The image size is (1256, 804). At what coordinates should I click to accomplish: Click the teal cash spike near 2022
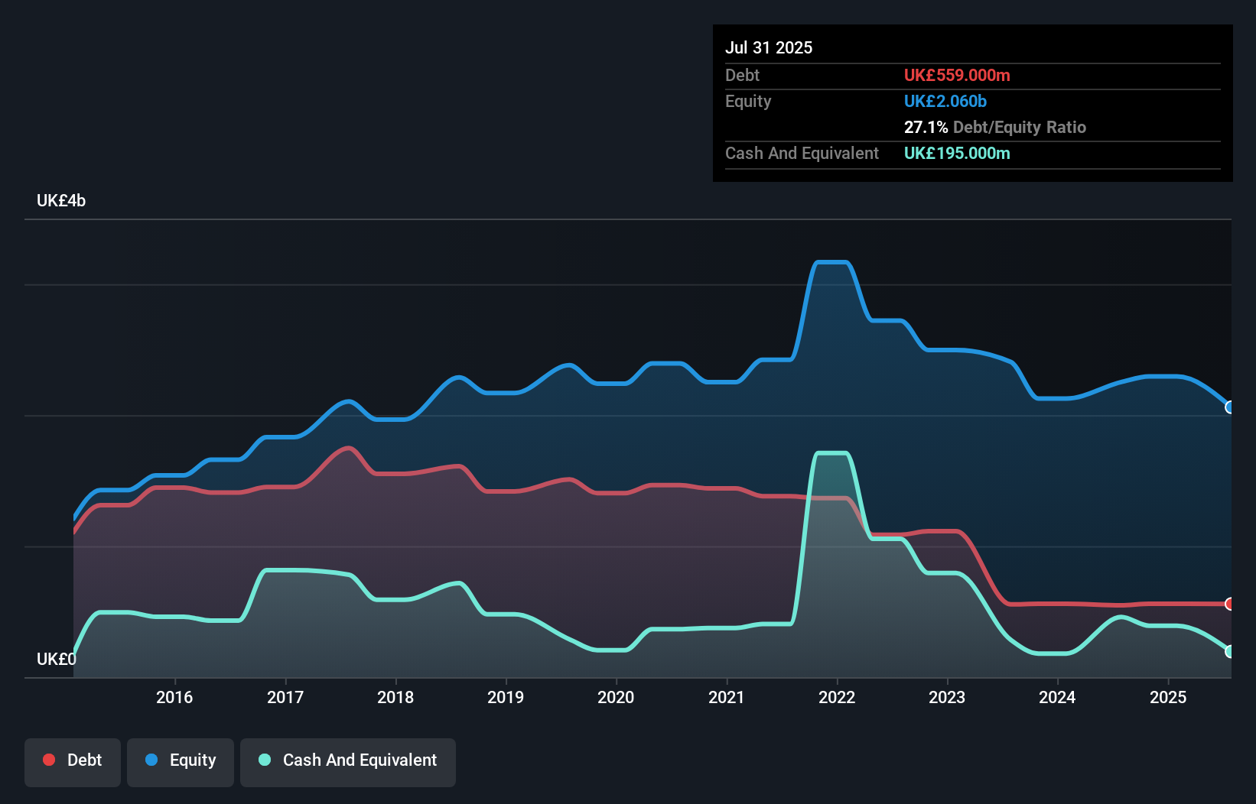tap(833, 452)
